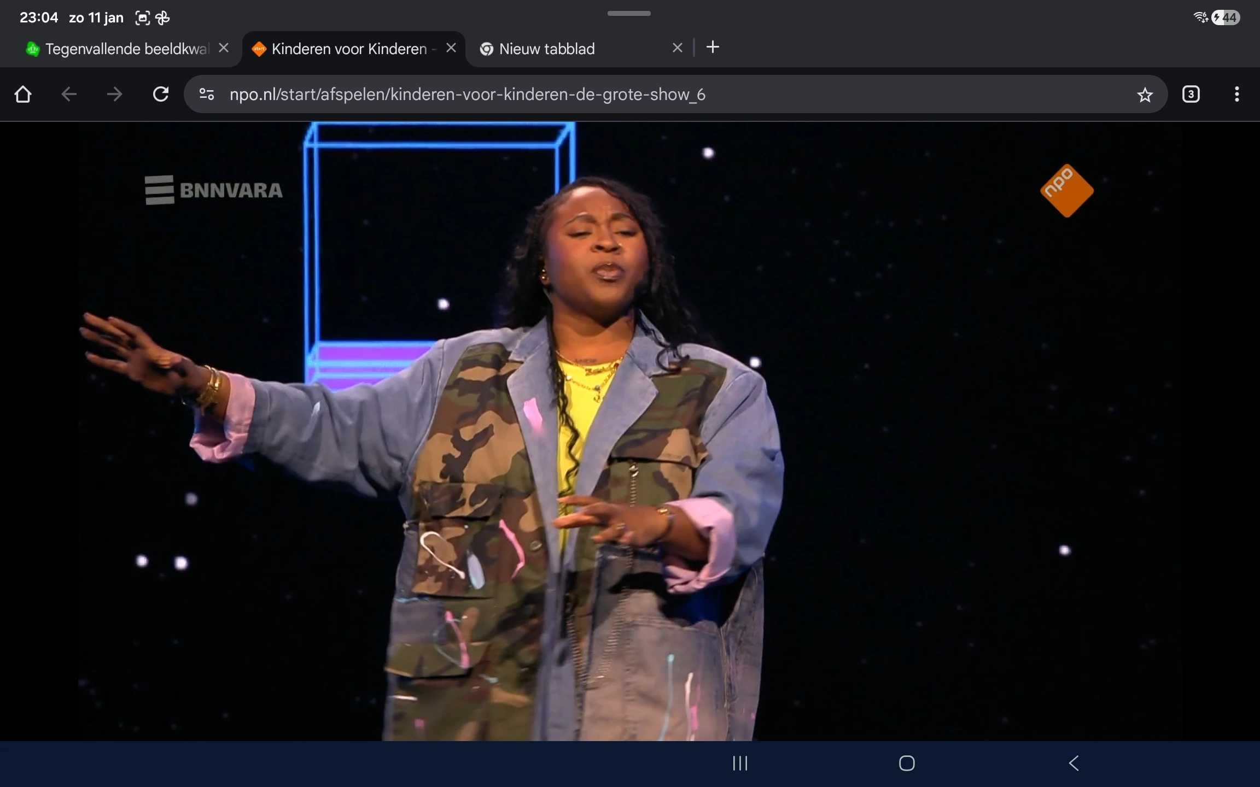Reload the current NPO page

[x=161, y=95]
